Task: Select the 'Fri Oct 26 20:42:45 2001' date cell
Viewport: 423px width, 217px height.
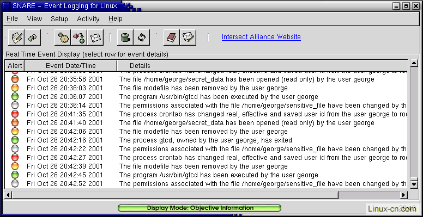Action: (65, 175)
